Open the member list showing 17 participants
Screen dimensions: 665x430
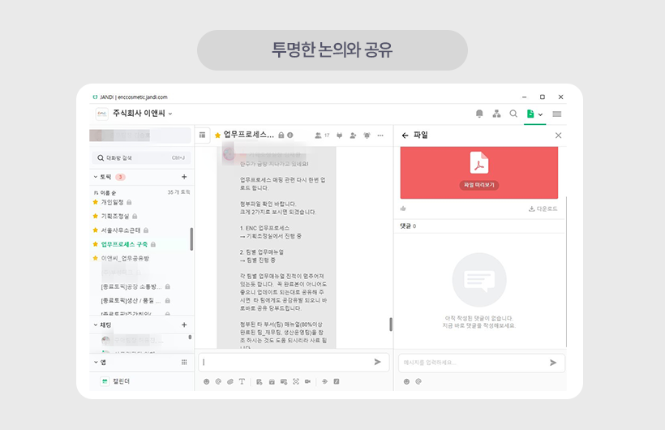point(322,135)
